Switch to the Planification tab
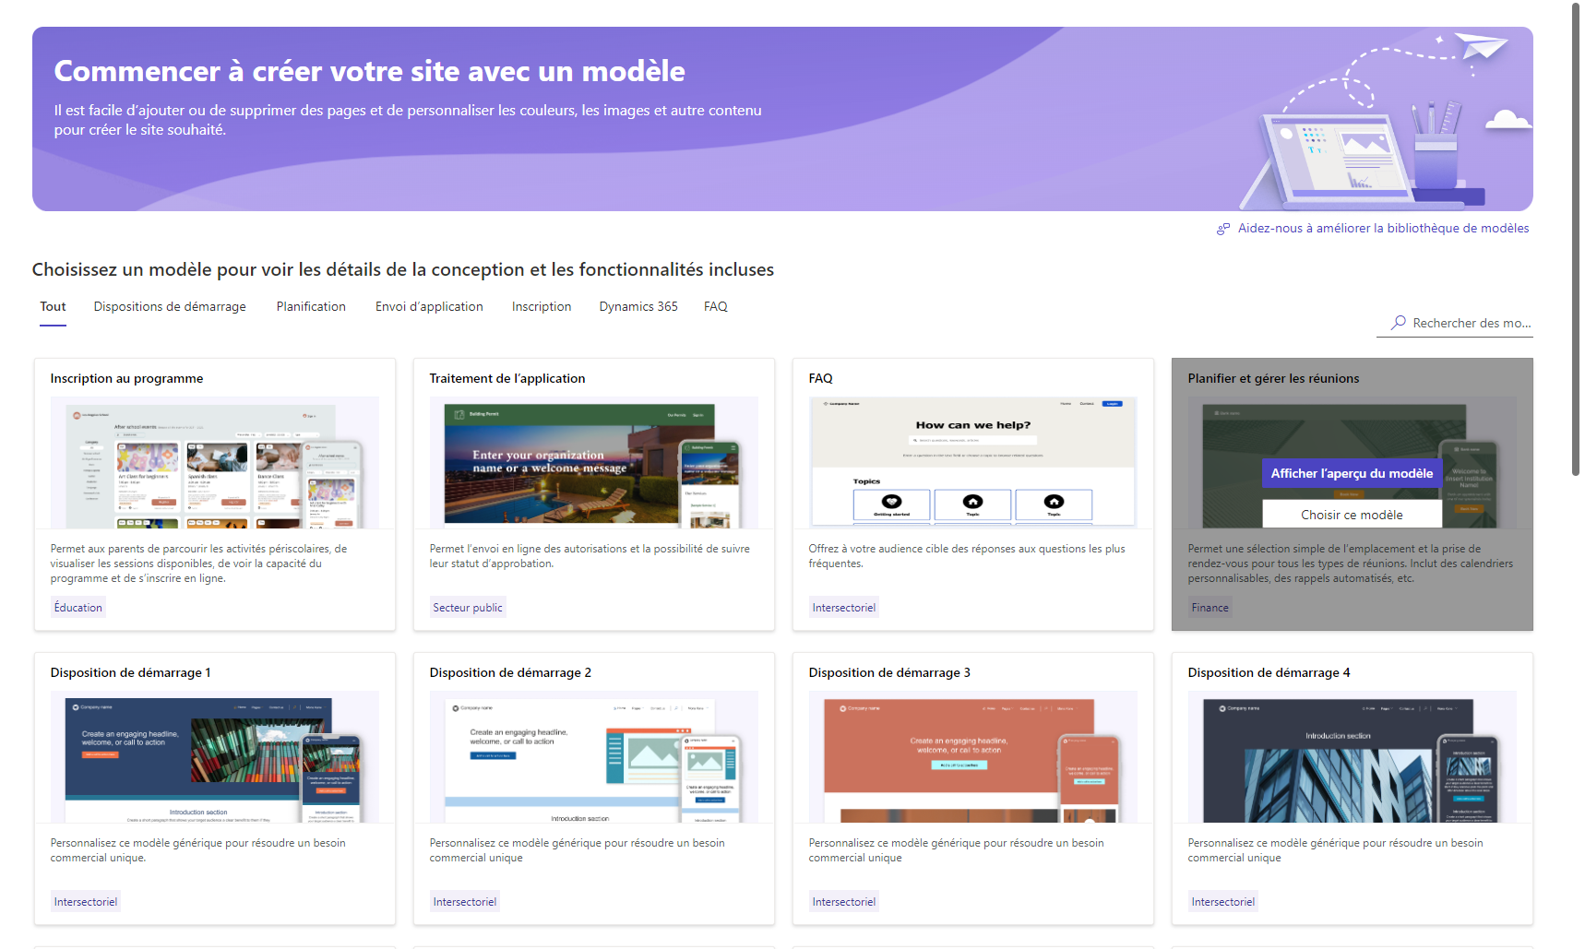1585x949 pixels. (311, 306)
